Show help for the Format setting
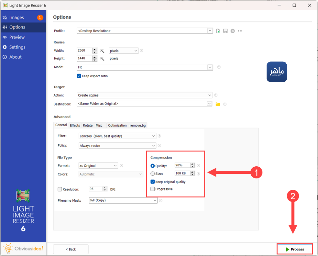This screenshot has width=318, height=256. [x=121, y=166]
